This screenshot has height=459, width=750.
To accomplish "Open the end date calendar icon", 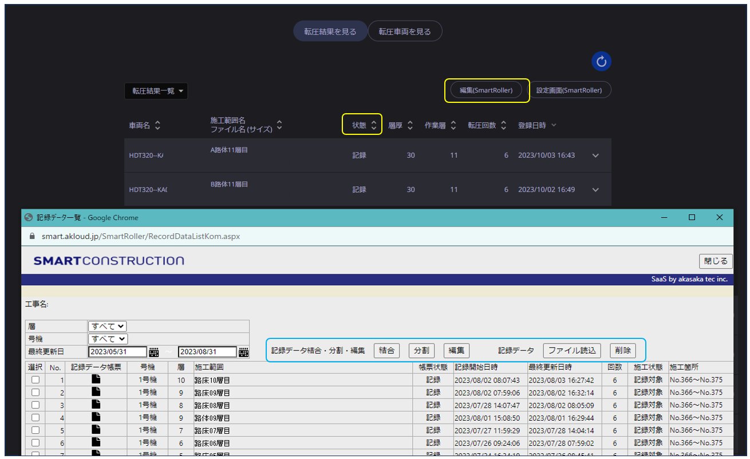I will [244, 352].
